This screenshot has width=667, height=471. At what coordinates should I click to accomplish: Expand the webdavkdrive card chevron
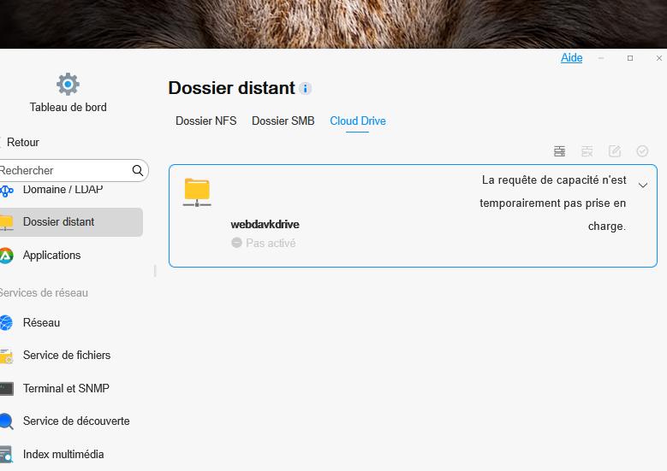(643, 185)
